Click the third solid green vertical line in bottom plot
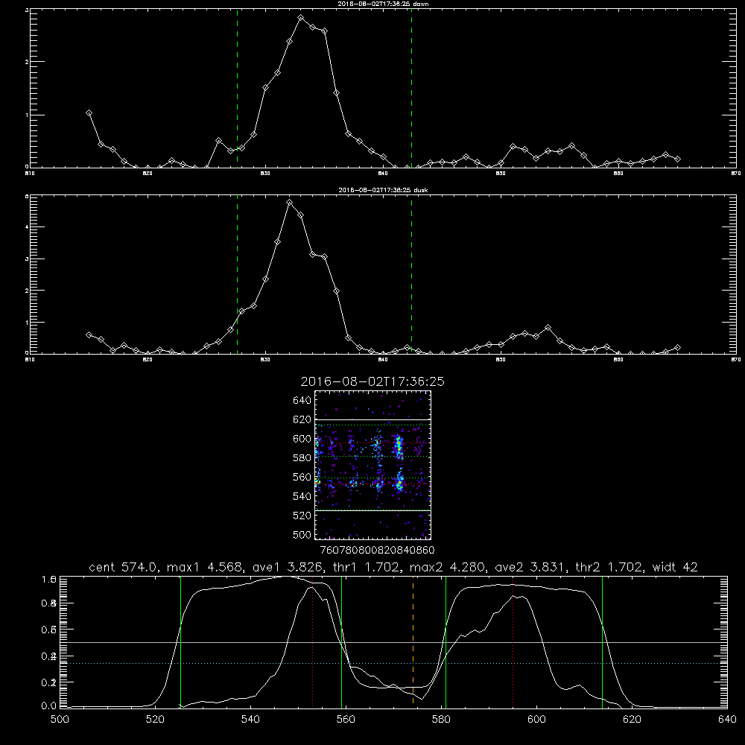 pyautogui.click(x=446, y=642)
